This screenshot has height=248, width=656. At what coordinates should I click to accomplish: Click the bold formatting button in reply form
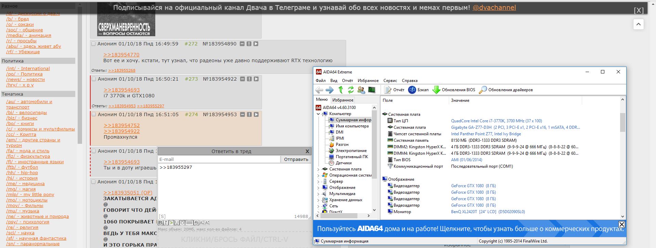pyautogui.click(x=160, y=223)
